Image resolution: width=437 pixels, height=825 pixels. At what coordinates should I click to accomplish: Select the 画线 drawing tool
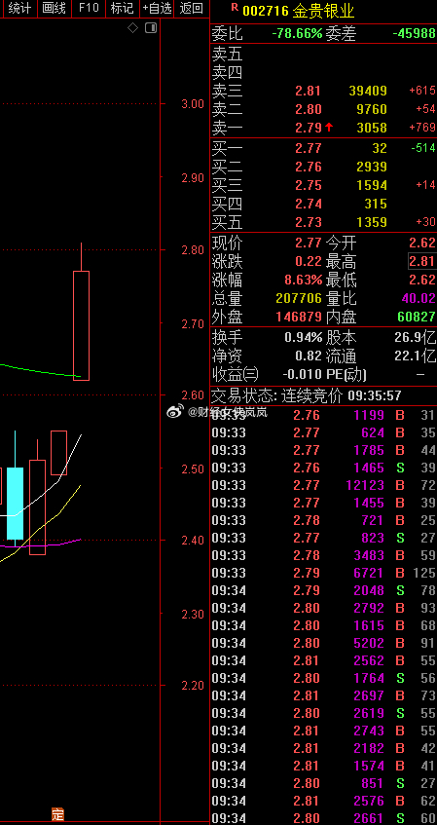point(54,8)
